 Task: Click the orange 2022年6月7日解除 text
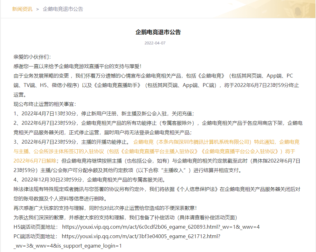35,161
